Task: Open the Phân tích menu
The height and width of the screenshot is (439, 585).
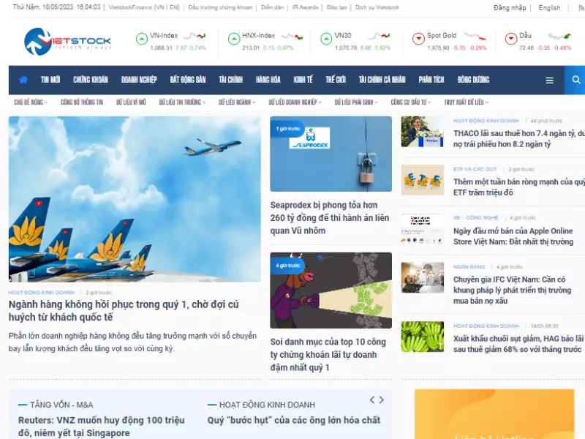Action: pyautogui.click(x=431, y=80)
